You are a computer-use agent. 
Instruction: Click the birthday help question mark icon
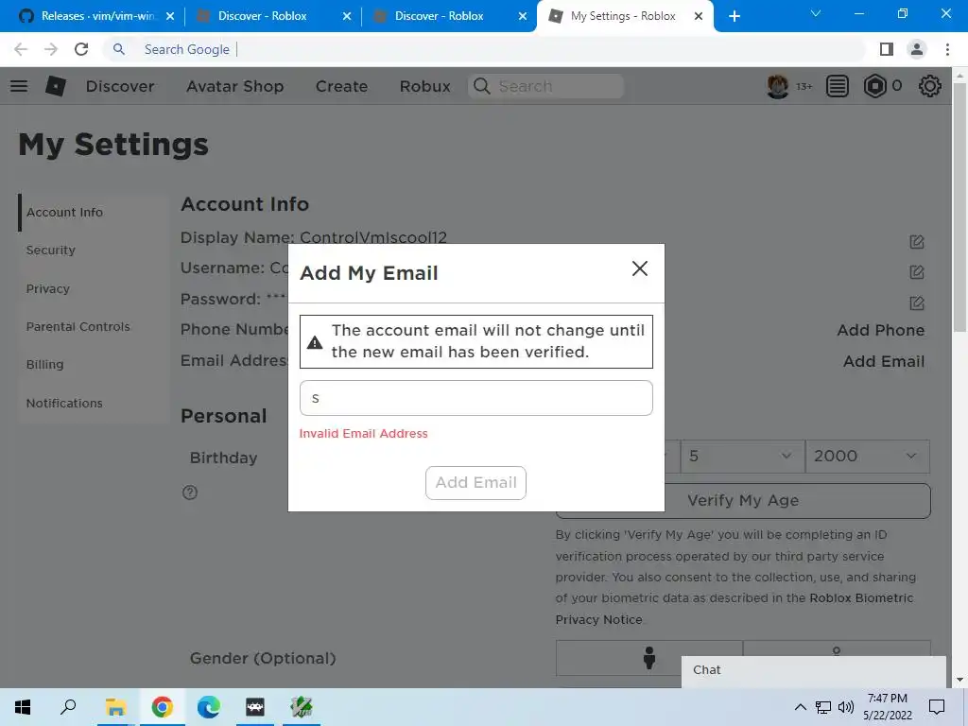189,492
